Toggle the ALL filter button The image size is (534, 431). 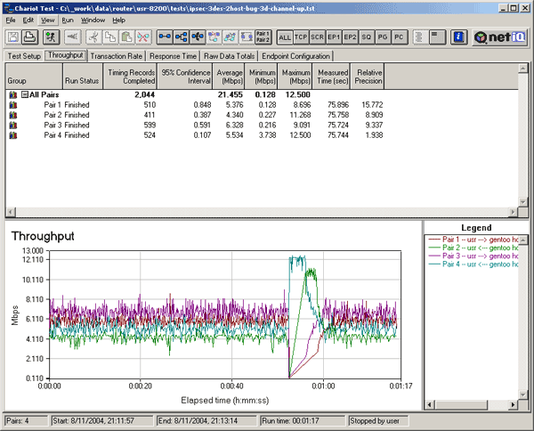click(x=285, y=37)
